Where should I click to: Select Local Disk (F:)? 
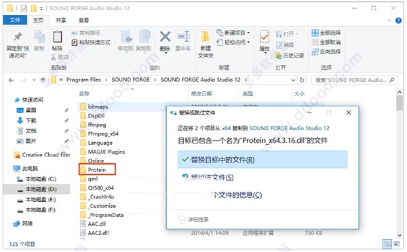(x=37, y=210)
